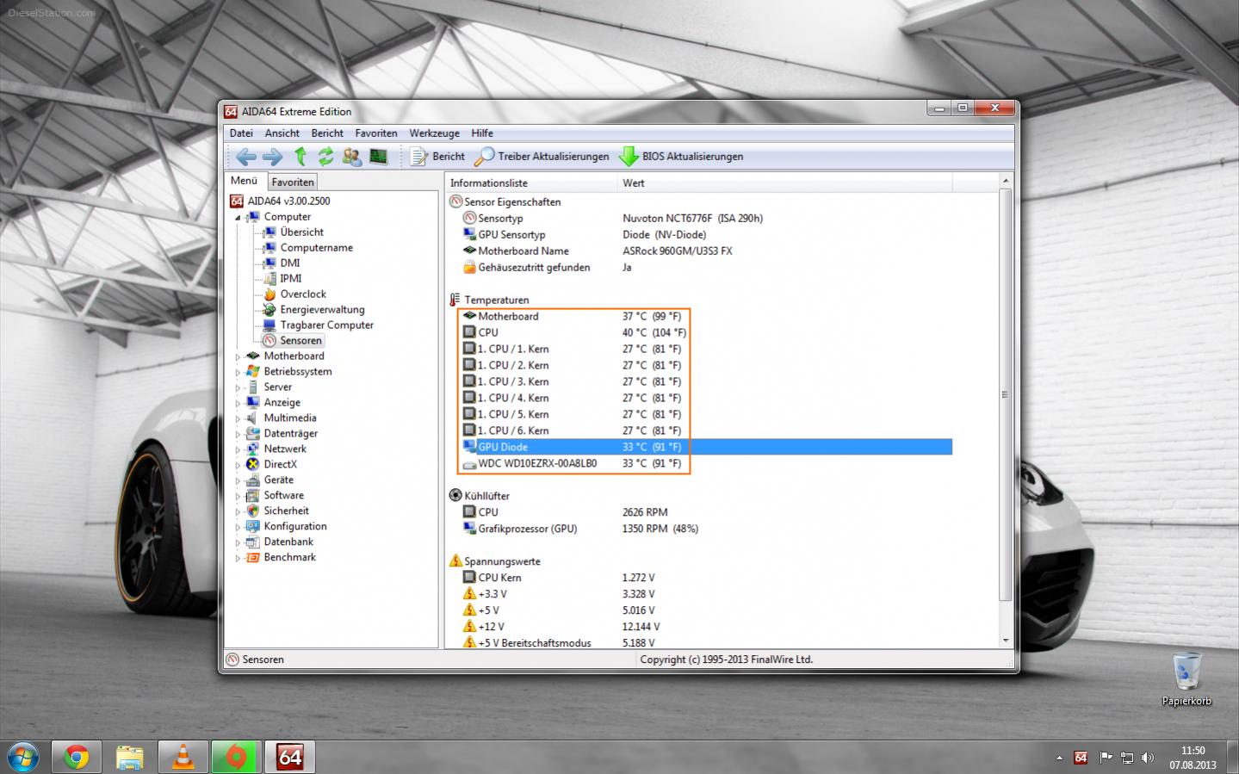Click the green Refresh arrows toolbar icon
Image resolution: width=1239 pixels, height=774 pixels.
click(x=325, y=157)
